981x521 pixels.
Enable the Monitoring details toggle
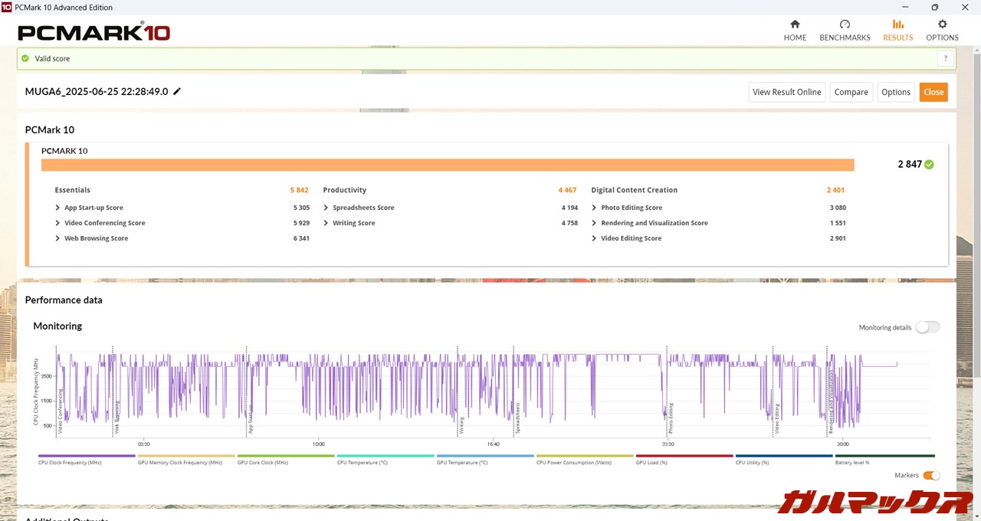click(x=927, y=327)
